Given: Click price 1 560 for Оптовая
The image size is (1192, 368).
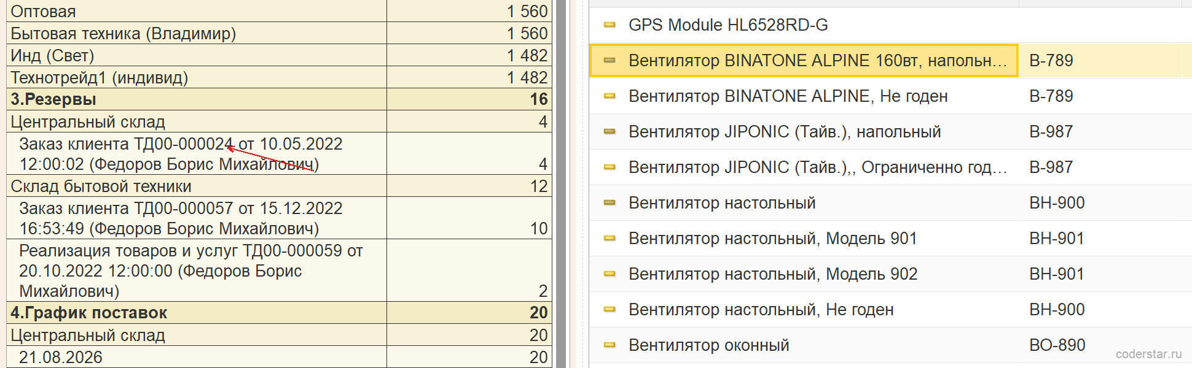Looking at the screenshot, I should [x=527, y=12].
